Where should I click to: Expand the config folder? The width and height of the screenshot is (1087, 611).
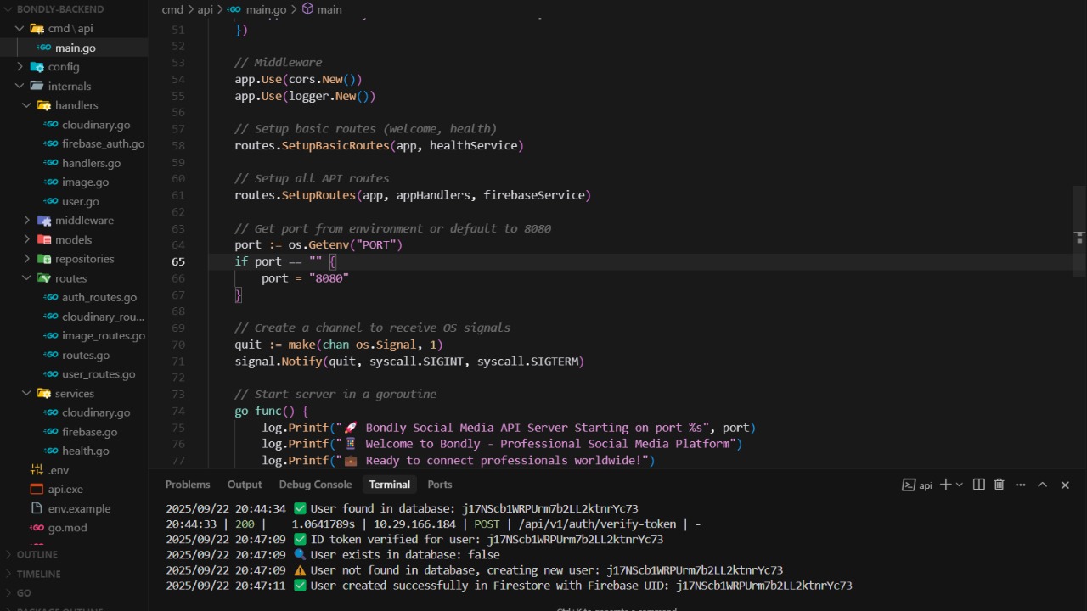point(63,67)
